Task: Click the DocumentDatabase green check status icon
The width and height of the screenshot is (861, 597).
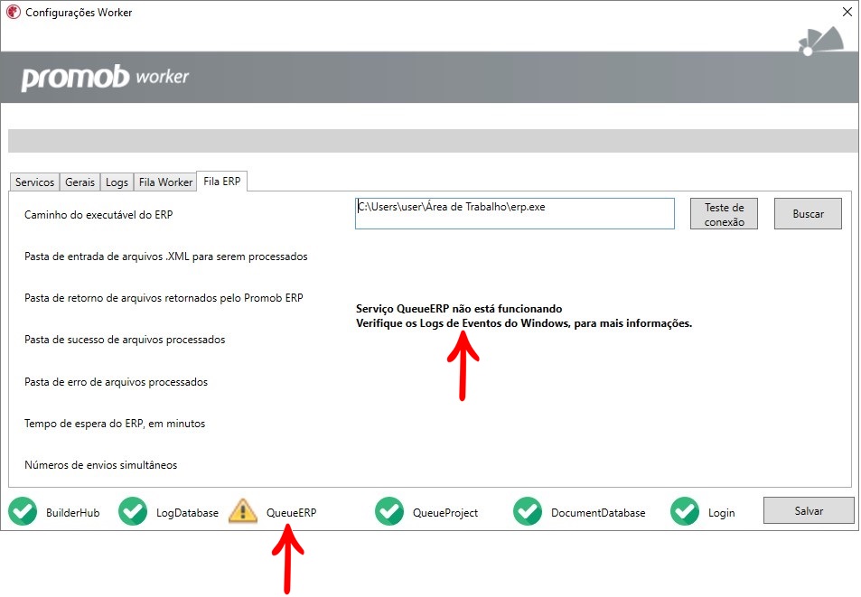Action: click(x=528, y=511)
